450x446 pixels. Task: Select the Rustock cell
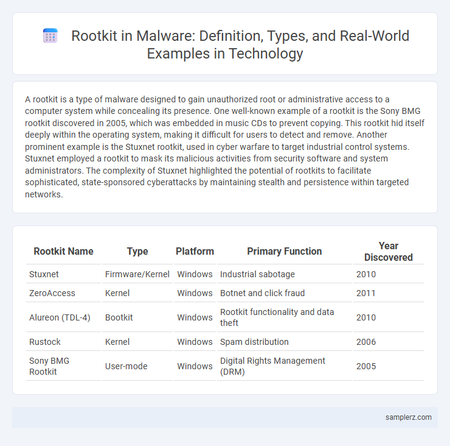click(x=63, y=342)
